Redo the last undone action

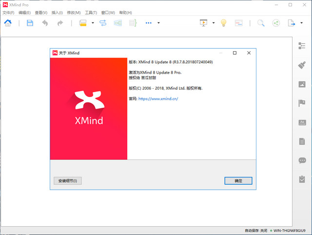click(60, 23)
